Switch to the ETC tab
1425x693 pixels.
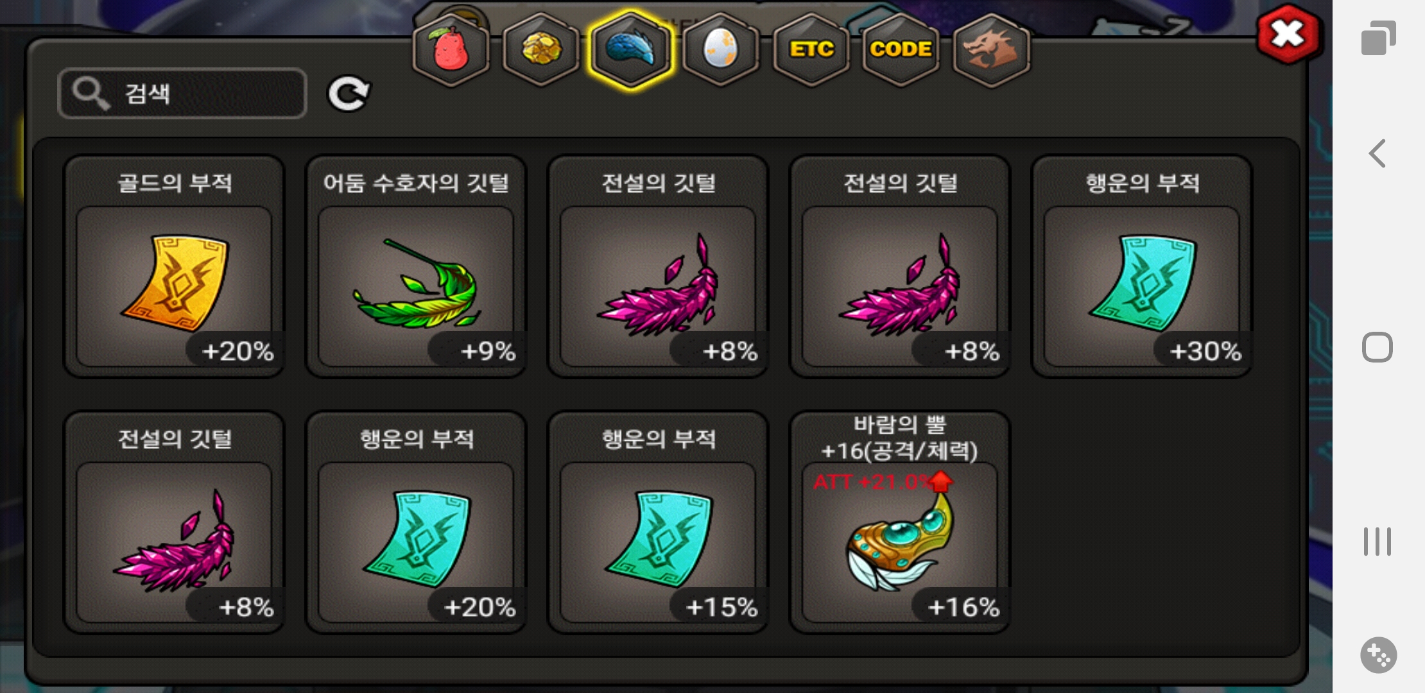[x=811, y=49]
